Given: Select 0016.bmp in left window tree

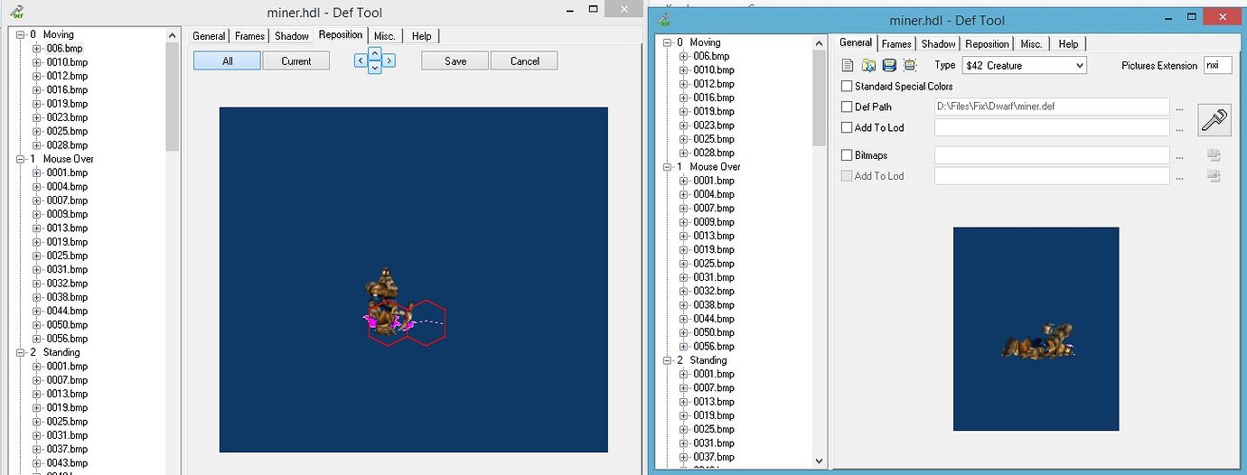Looking at the screenshot, I should [x=67, y=89].
